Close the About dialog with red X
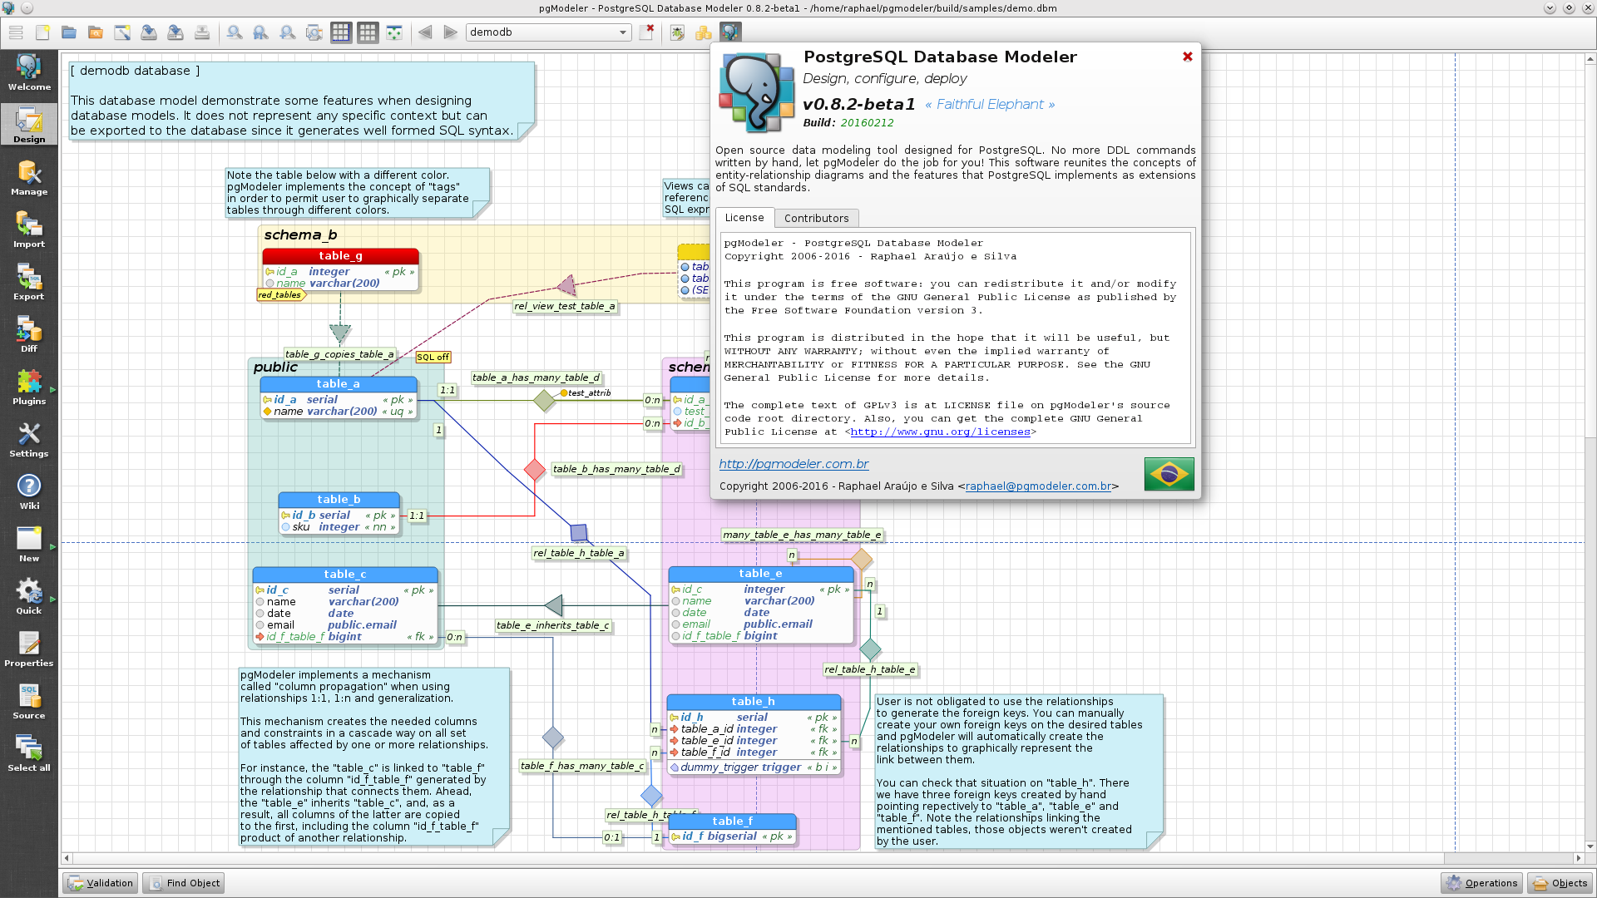The height and width of the screenshot is (898, 1597). 1188,57
